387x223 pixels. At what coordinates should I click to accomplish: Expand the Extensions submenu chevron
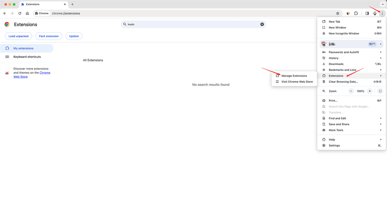pos(381,76)
